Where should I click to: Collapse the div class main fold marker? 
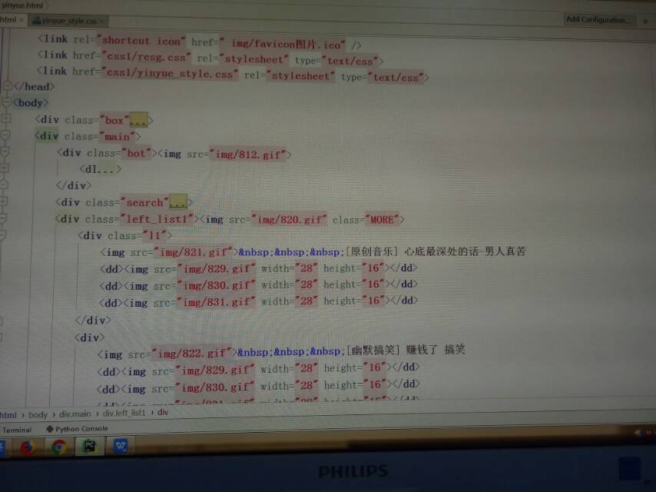coord(5,135)
